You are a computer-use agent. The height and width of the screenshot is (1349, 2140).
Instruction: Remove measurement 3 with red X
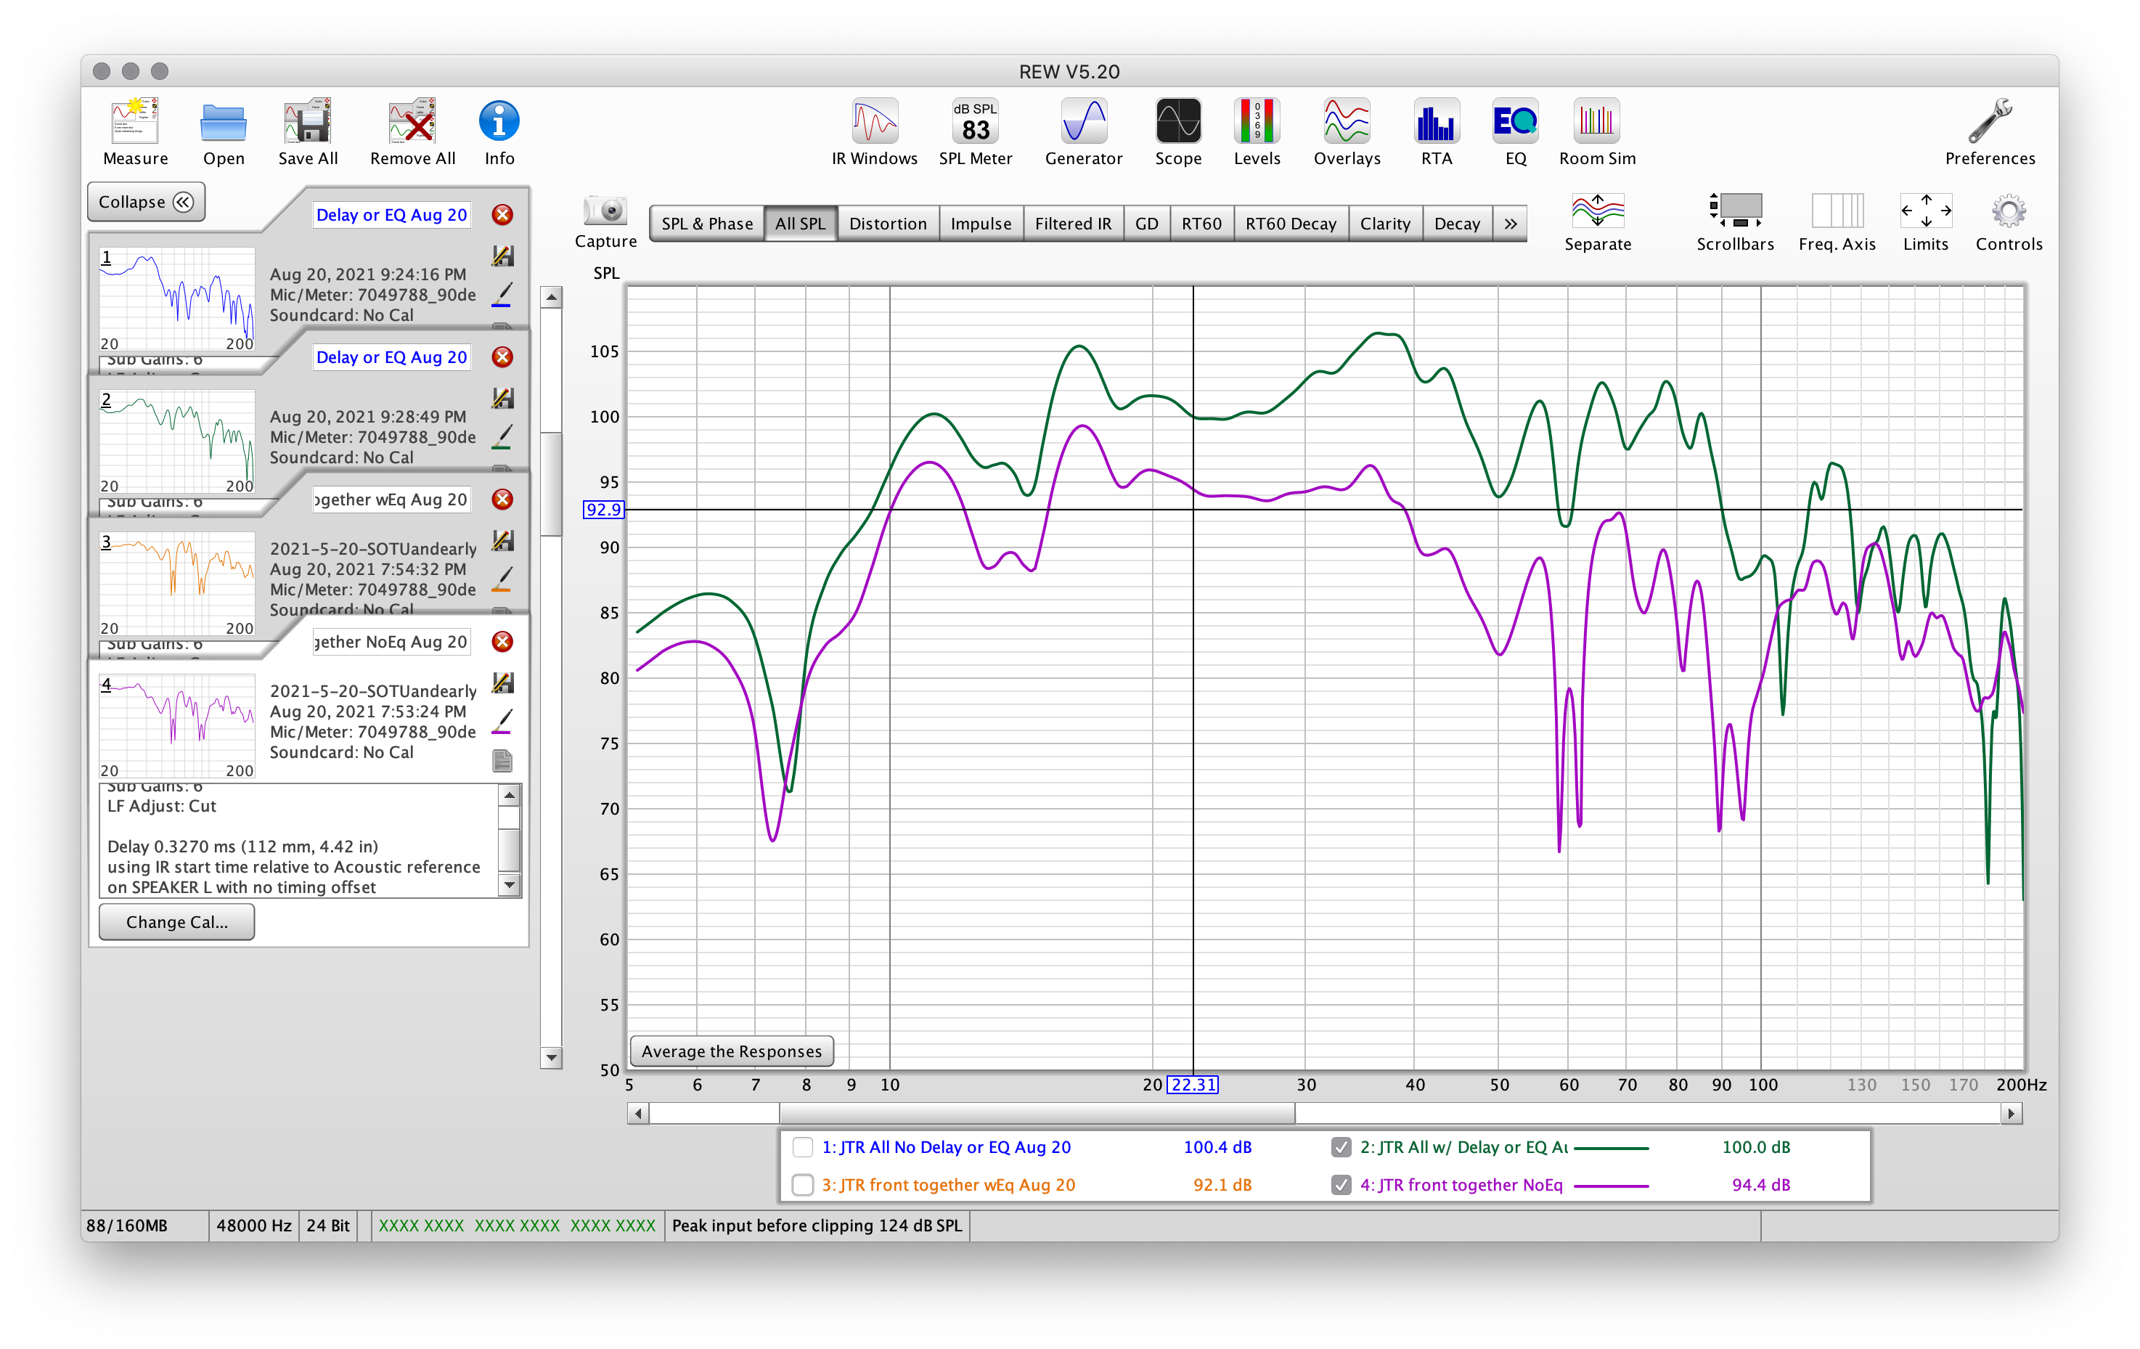point(503,500)
